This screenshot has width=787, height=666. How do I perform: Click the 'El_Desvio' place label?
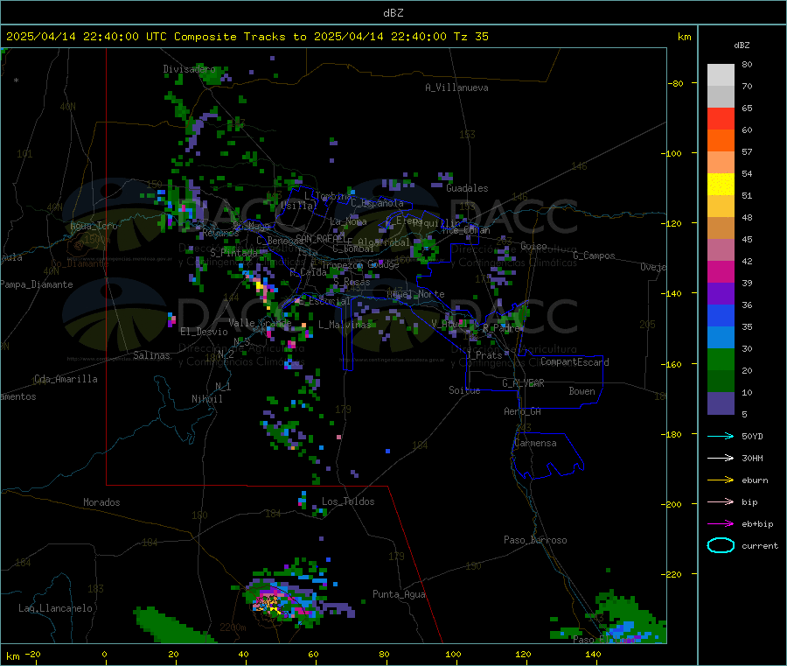pyautogui.click(x=204, y=332)
